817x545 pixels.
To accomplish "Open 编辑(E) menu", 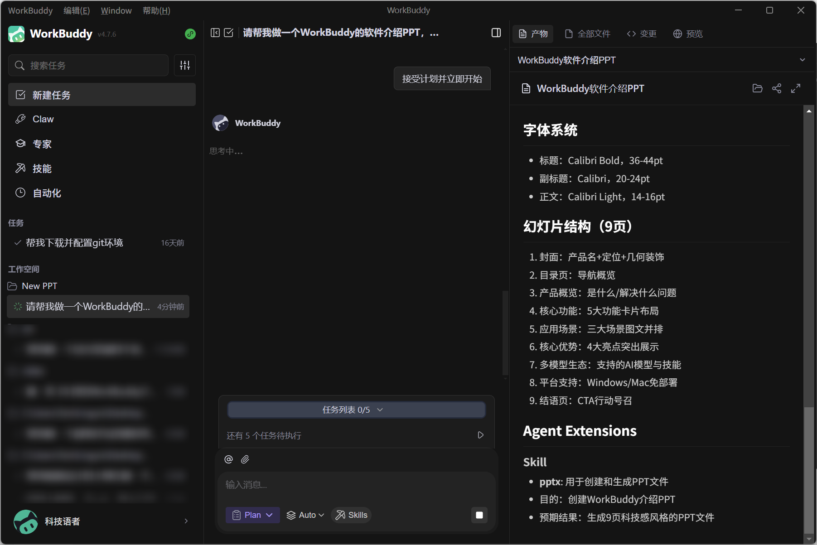I will [77, 10].
